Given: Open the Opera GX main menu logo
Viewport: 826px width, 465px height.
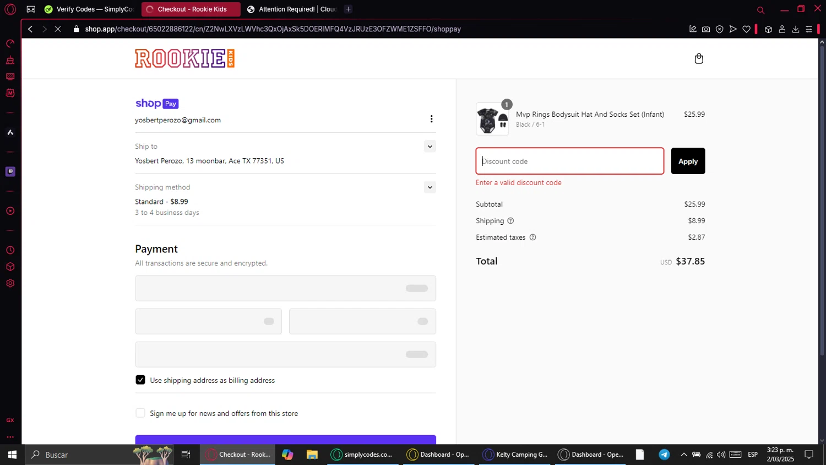Looking at the screenshot, I should pyautogui.click(x=10, y=9).
